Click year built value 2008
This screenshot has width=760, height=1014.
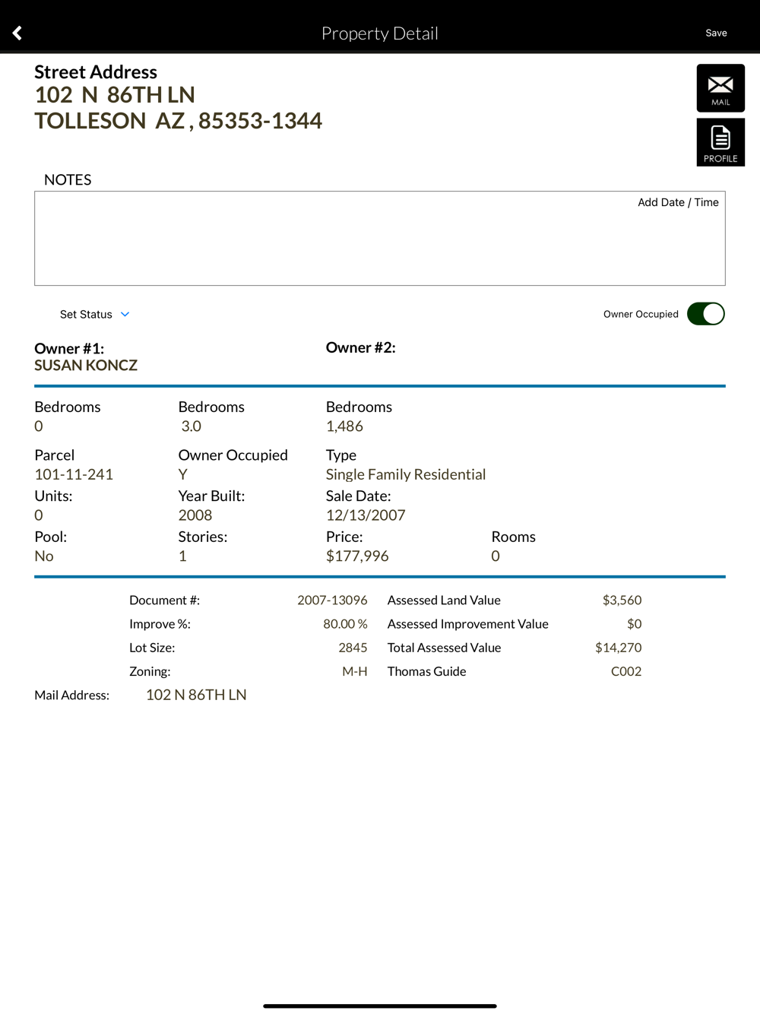pos(195,515)
